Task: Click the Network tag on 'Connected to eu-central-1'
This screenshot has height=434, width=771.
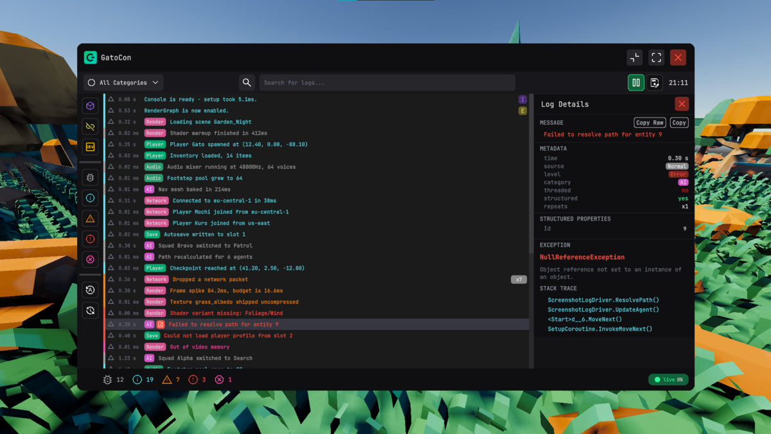Action: (x=156, y=200)
